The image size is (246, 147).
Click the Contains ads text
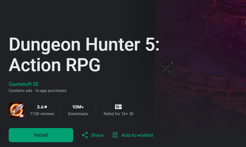point(20,91)
